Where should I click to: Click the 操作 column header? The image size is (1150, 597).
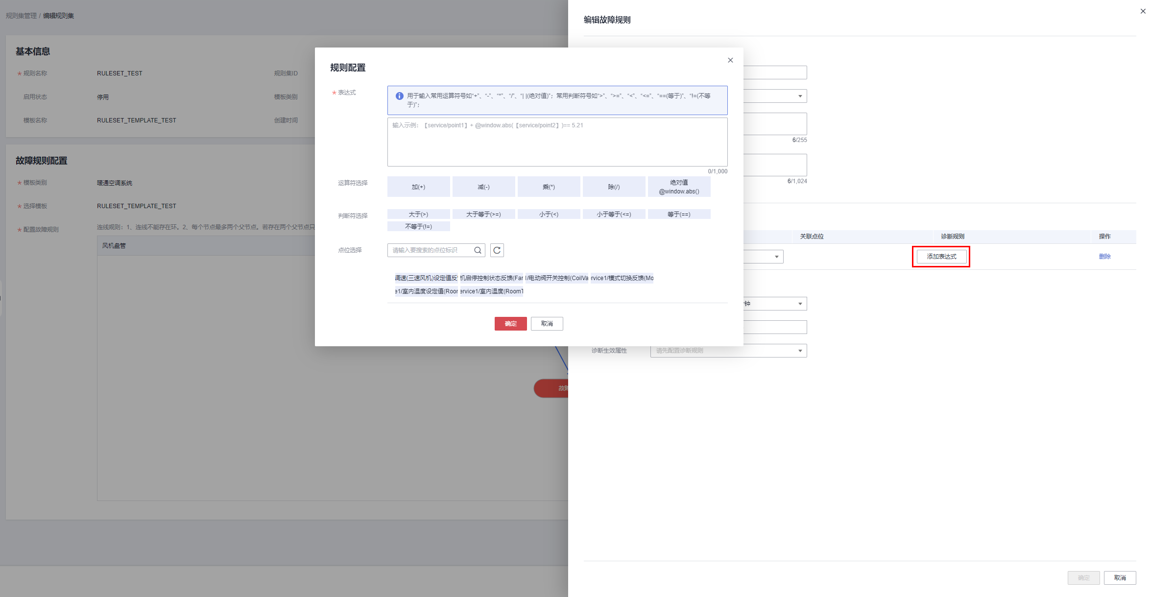pyautogui.click(x=1104, y=237)
